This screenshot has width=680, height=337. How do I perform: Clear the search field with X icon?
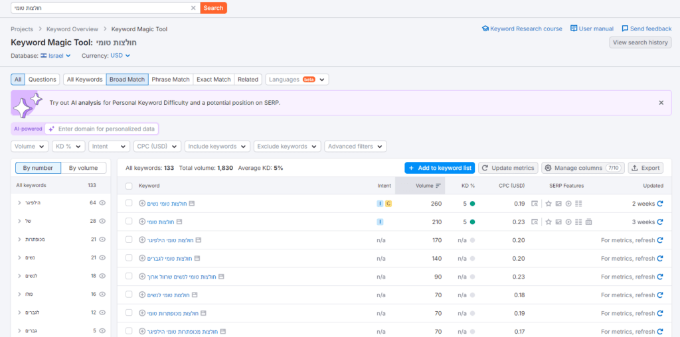(193, 8)
